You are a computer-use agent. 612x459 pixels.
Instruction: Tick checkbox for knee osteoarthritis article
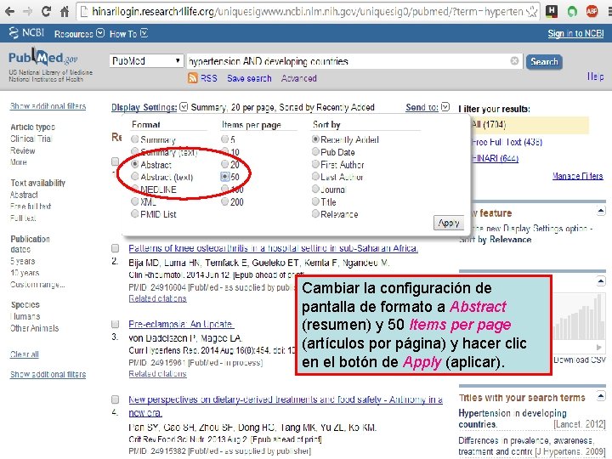(115, 248)
